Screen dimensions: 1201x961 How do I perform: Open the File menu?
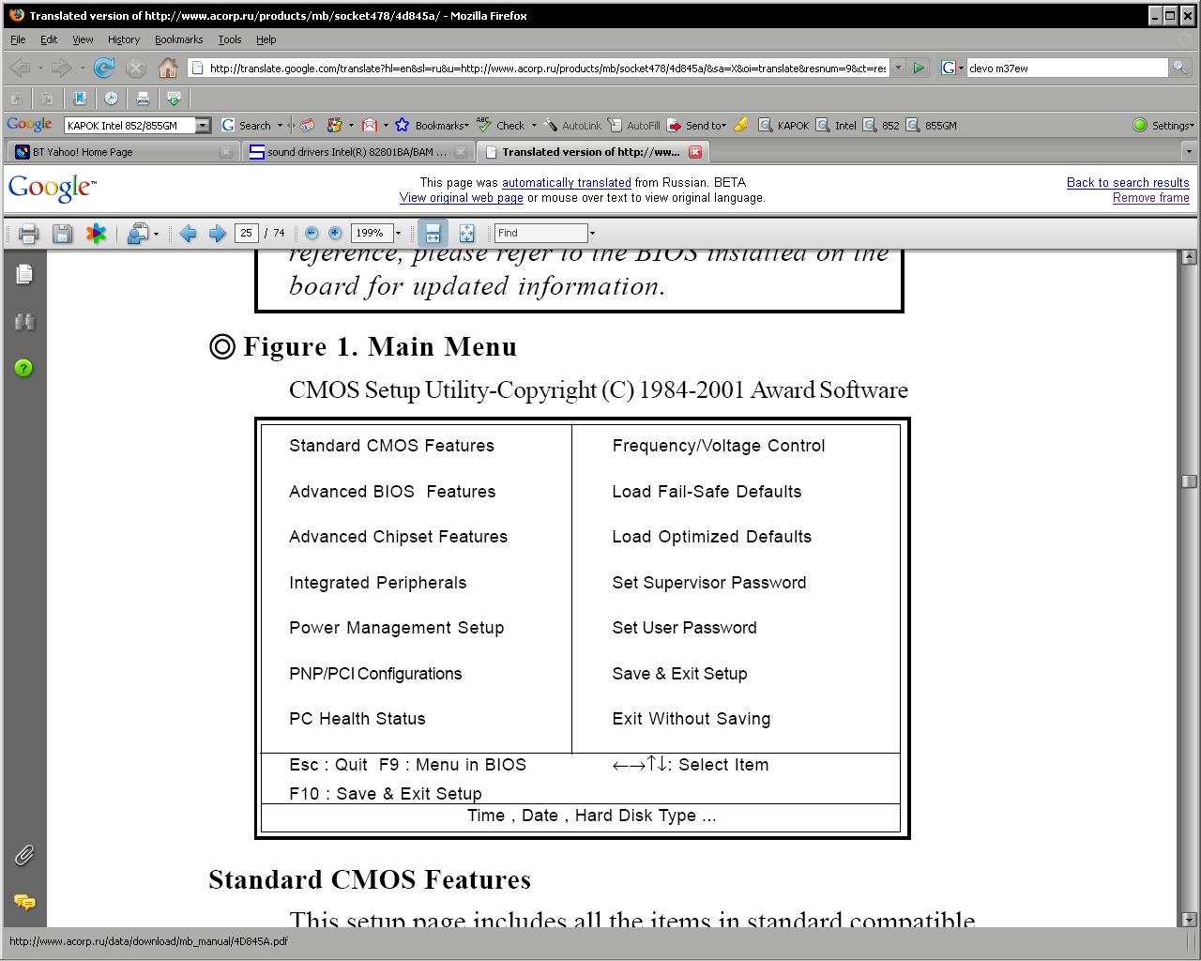tap(18, 39)
